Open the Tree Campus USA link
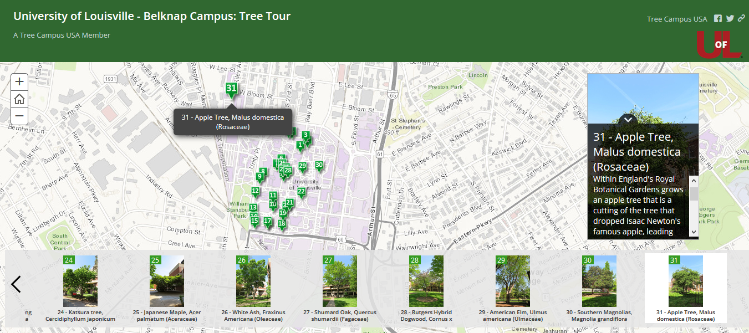749x333 pixels. pos(677,19)
